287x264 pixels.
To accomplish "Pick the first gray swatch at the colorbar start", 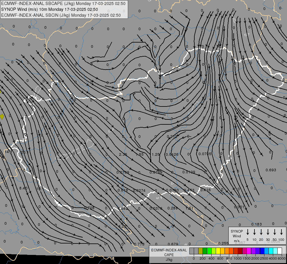I will [192, 251].
